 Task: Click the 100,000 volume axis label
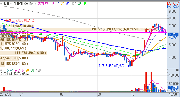point(174,75)
